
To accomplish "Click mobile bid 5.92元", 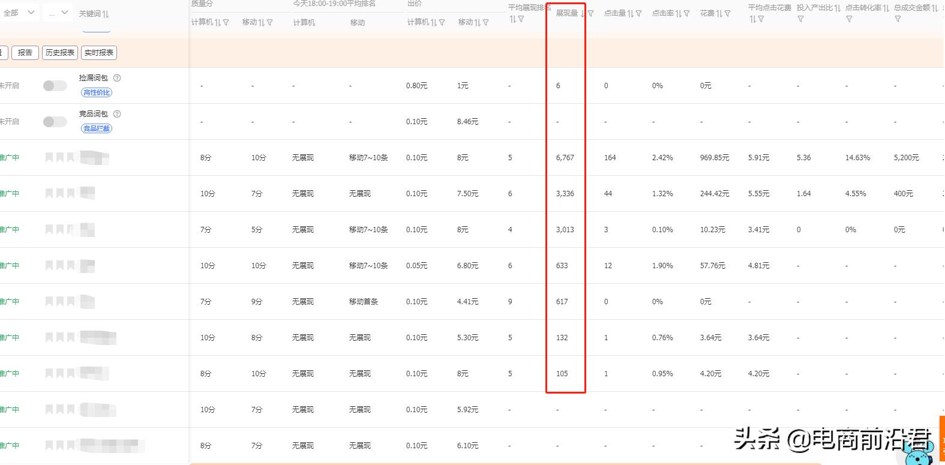I will tap(468, 410).
